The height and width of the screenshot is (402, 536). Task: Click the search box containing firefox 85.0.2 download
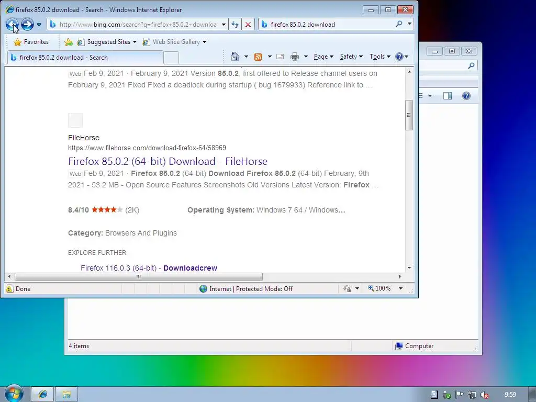325,24
